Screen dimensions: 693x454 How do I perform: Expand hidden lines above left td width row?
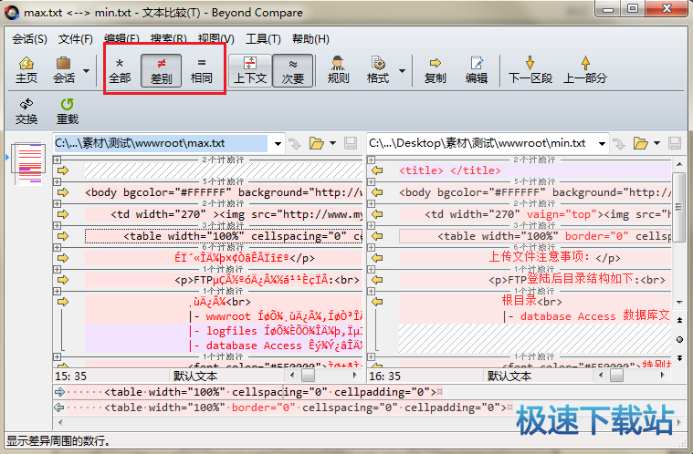tap(57, 203)
